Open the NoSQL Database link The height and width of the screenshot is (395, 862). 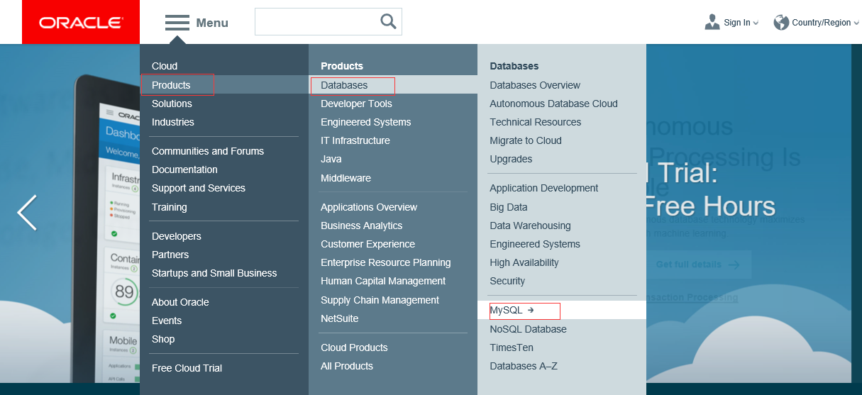click(x=528, y=329)
